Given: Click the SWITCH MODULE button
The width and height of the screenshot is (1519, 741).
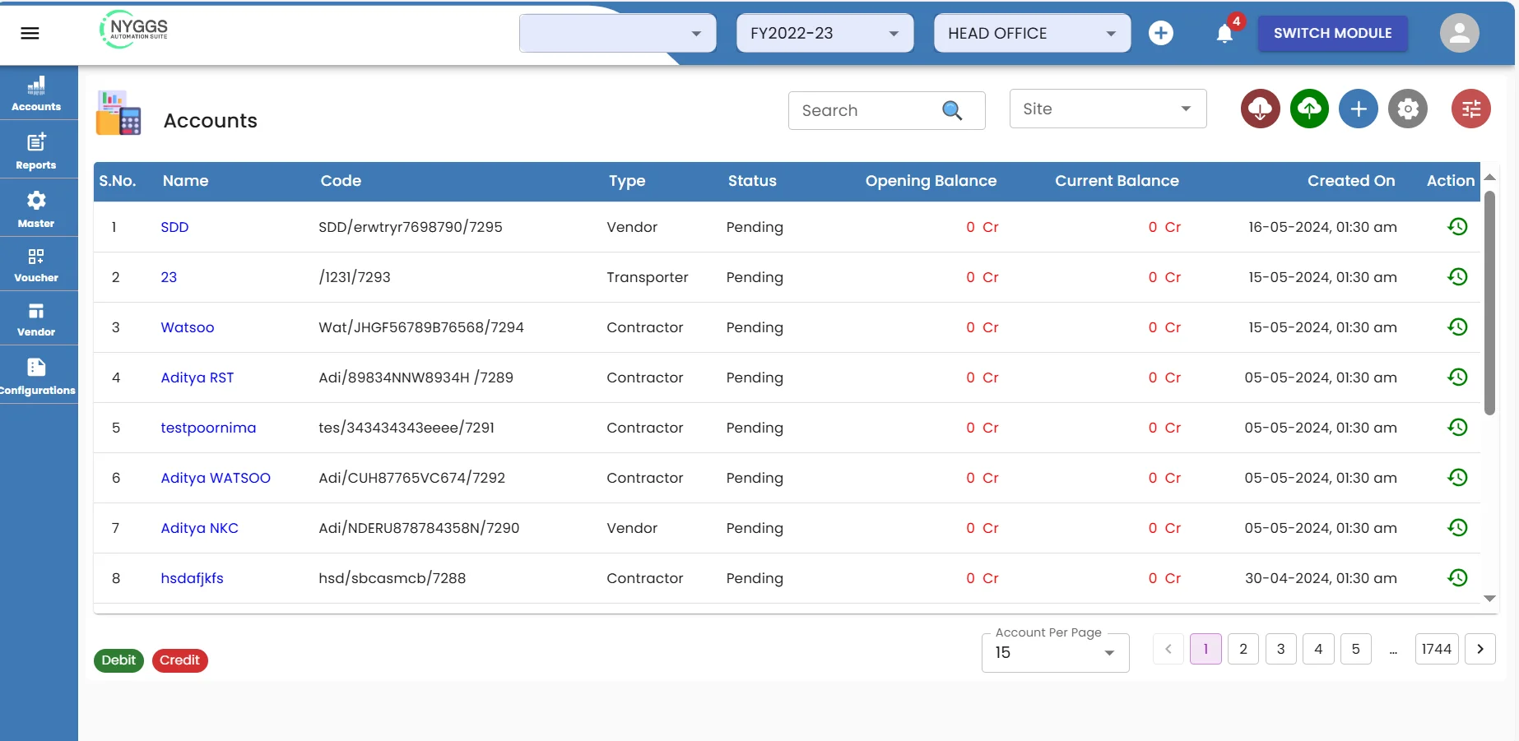Looking at the screenshot, I should click(x=1333, y=33).
